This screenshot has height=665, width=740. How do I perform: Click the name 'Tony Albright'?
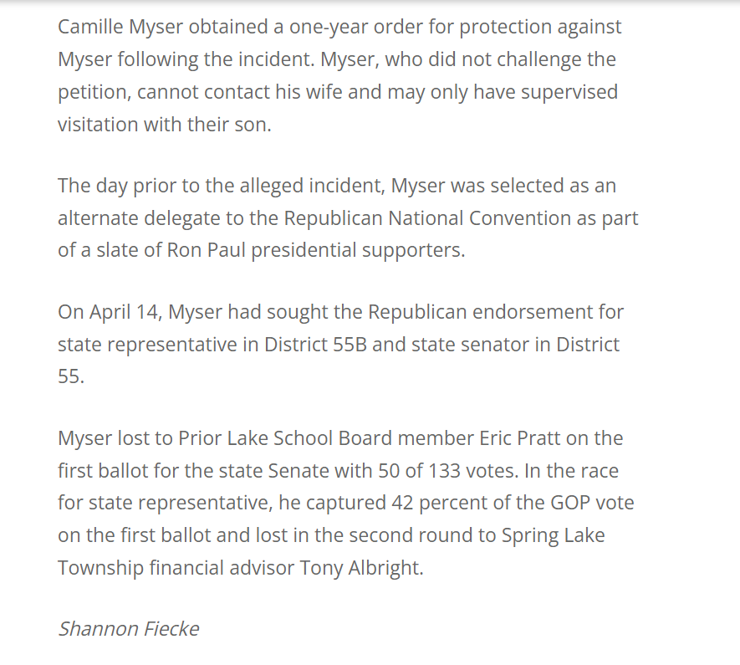click(360, 568)
